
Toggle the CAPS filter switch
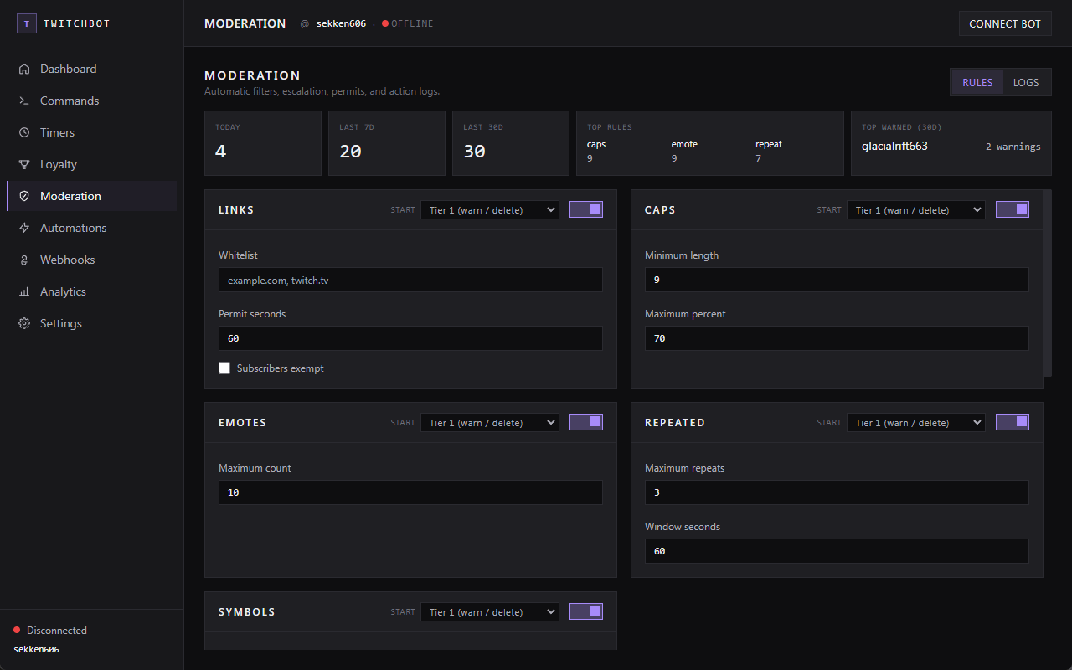click(x=1013, y=209)
